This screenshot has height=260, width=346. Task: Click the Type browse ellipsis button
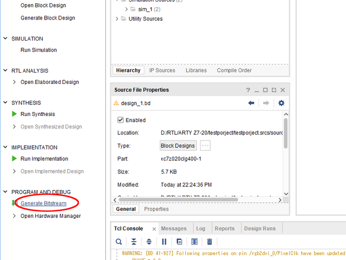205,146
